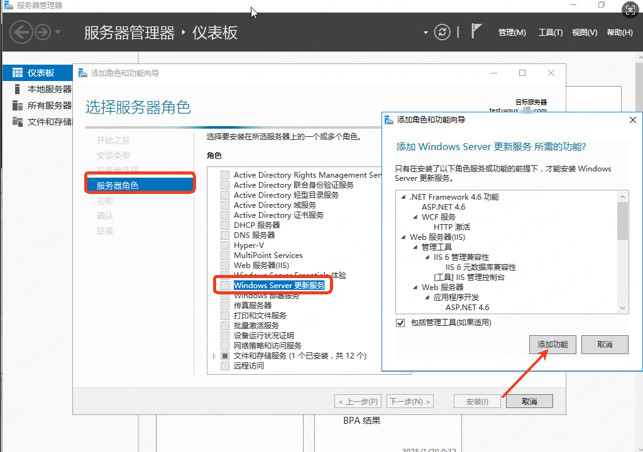This screenshot has width=643, height=452.
Task: Collapse .NET Framework 4.6 功能 tree node
Action: (x=404, y=197)
